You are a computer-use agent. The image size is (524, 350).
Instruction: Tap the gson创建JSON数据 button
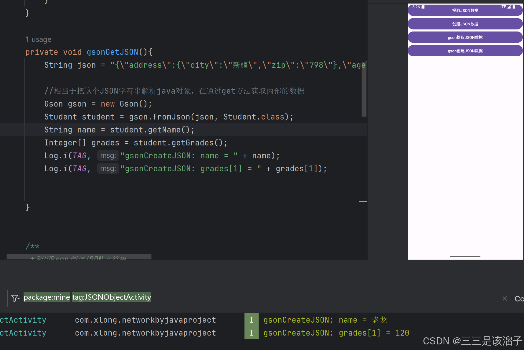tap(465, 51)
